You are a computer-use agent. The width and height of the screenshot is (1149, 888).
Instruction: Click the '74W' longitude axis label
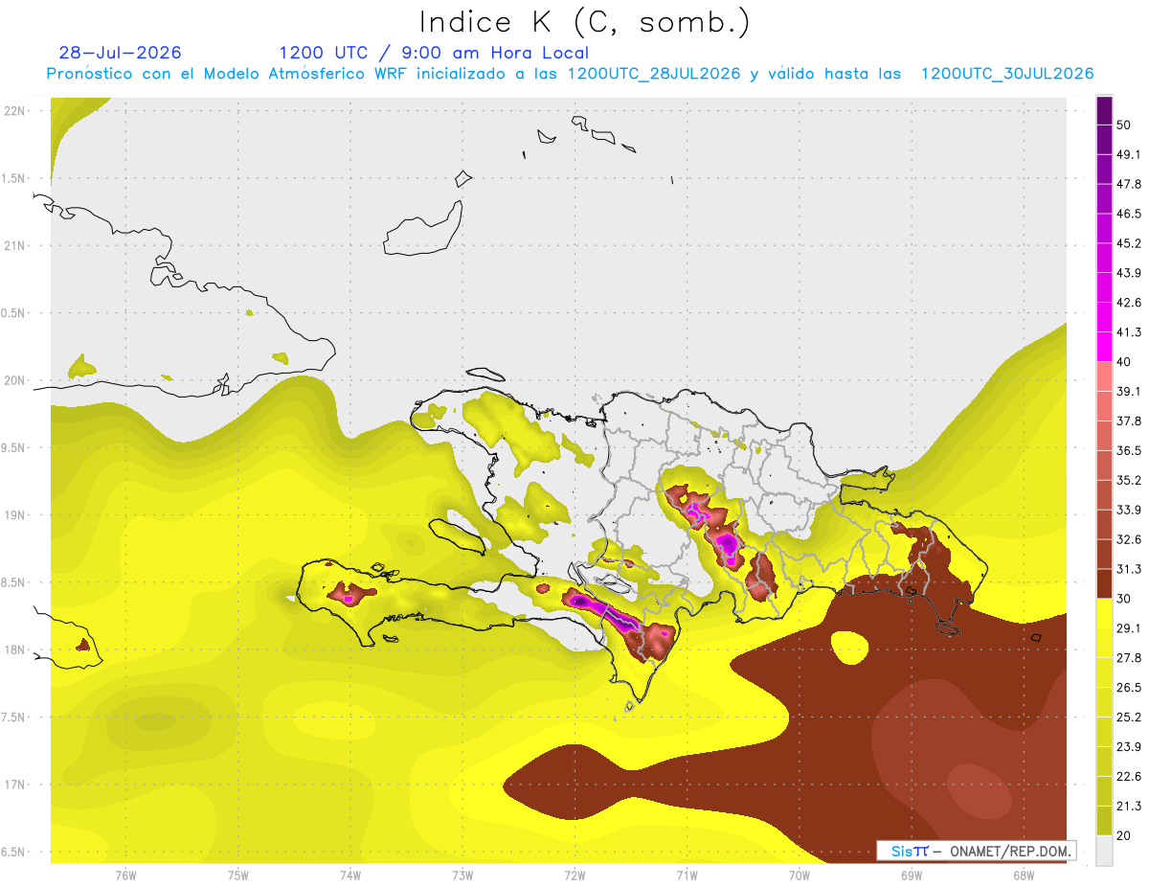click(x=349, y=875)
